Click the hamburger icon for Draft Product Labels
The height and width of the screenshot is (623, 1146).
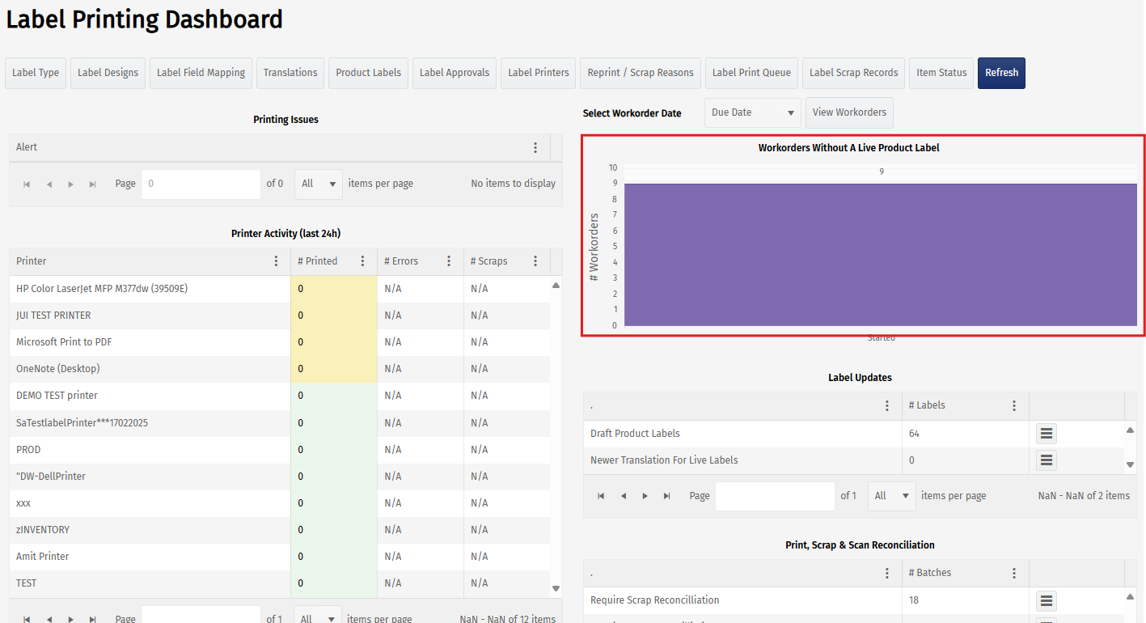point(1047,434)
